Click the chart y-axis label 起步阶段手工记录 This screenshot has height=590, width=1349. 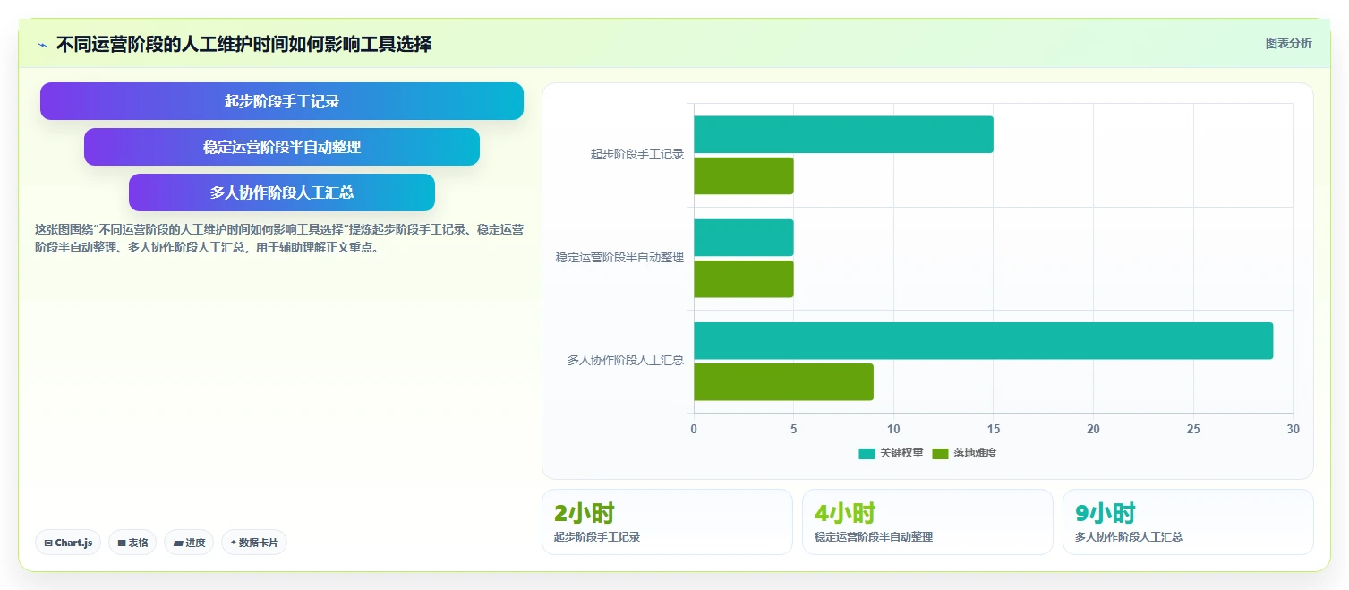pos(637,154)
